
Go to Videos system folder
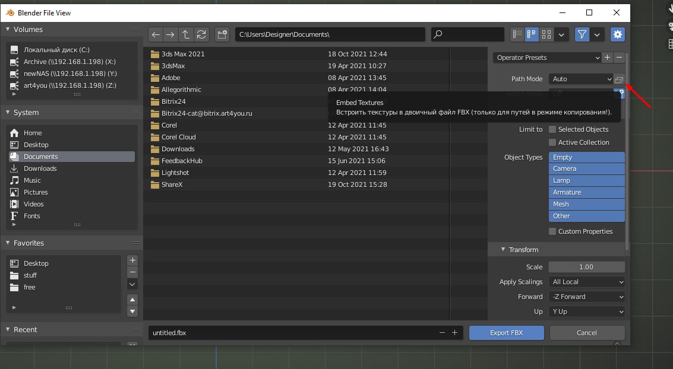[72, 205]
